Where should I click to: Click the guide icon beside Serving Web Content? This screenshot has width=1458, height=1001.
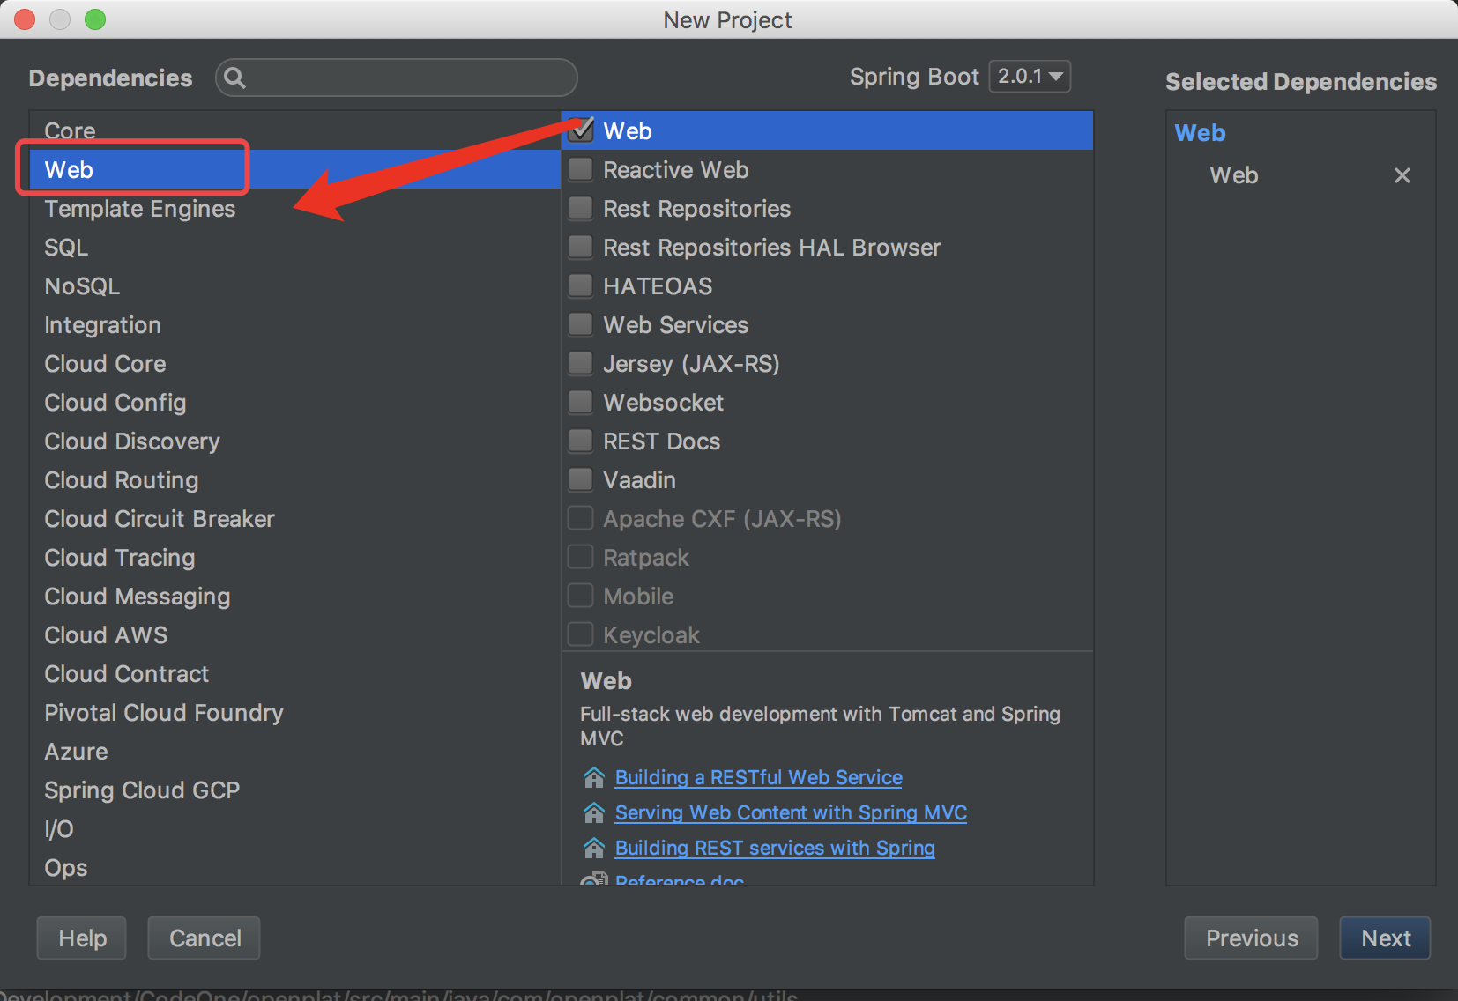point(594,812)
